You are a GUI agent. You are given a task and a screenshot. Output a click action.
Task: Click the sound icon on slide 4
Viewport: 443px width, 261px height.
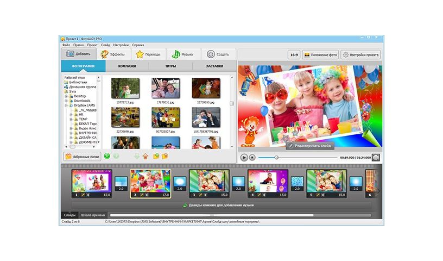[264, 195]
